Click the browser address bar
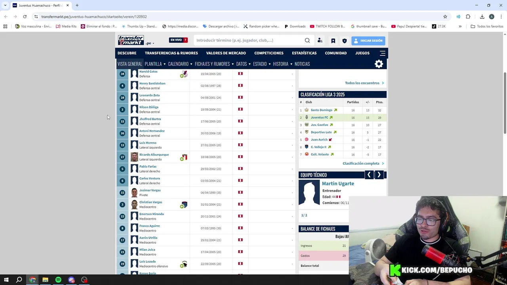This screenshot has height=285, width=507. click(238, 17)
